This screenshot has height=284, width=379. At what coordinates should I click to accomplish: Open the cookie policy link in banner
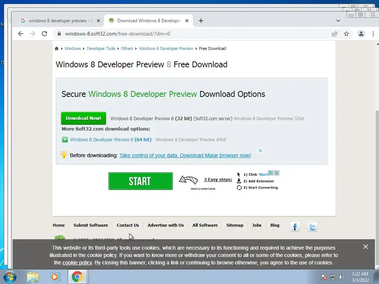[77, 263]
